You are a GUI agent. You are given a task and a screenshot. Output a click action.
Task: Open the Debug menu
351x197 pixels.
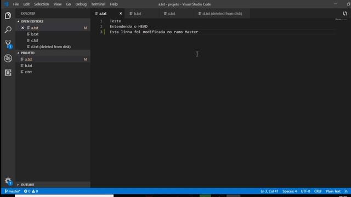pyautogui.click(x=81, y=4)
